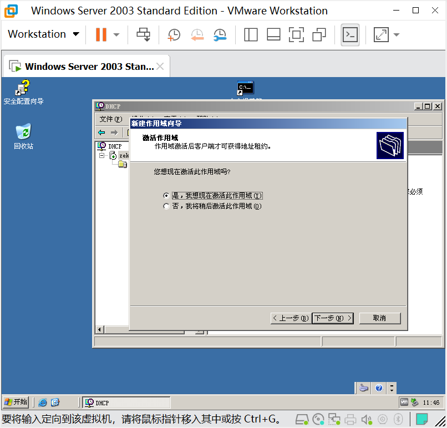This screenshot has width=447, height=428.
Task: Click the network tray icon in guest
Action: (414, 402)
